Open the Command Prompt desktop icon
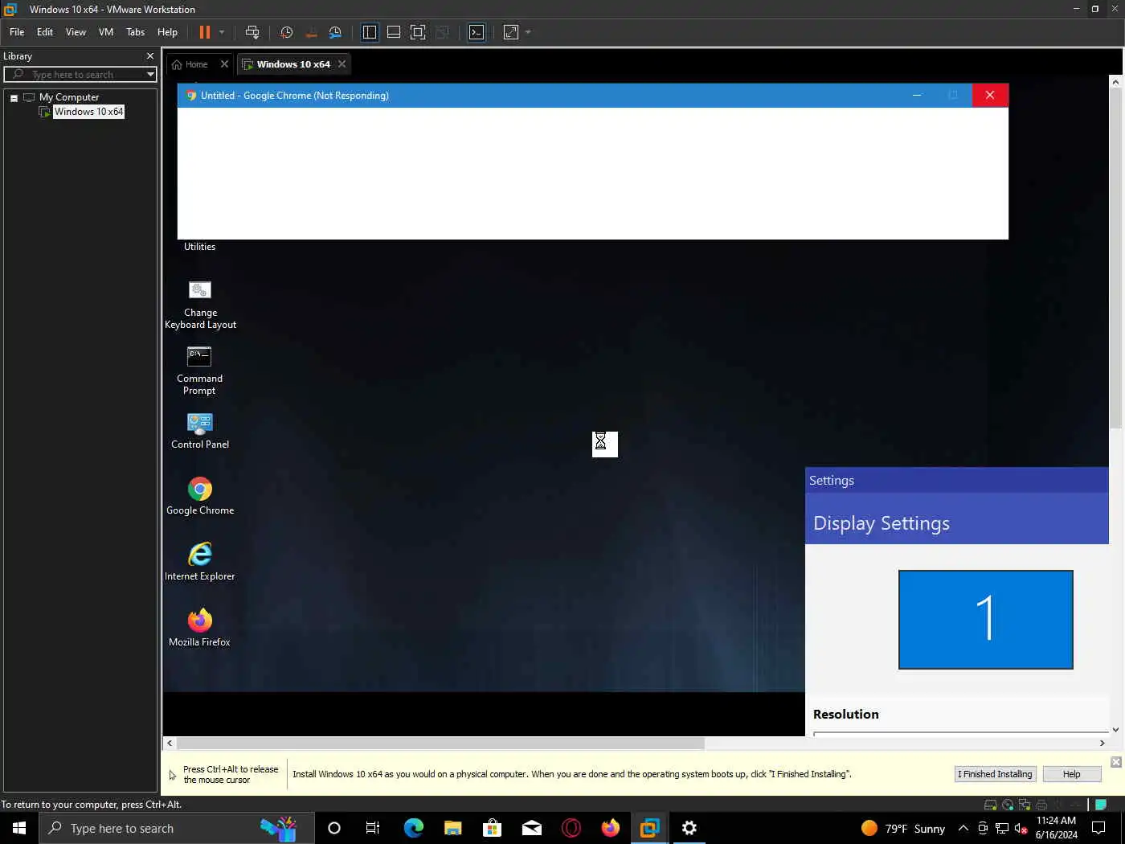Screen dimensions: 1125x844 [x=199, y=371]
